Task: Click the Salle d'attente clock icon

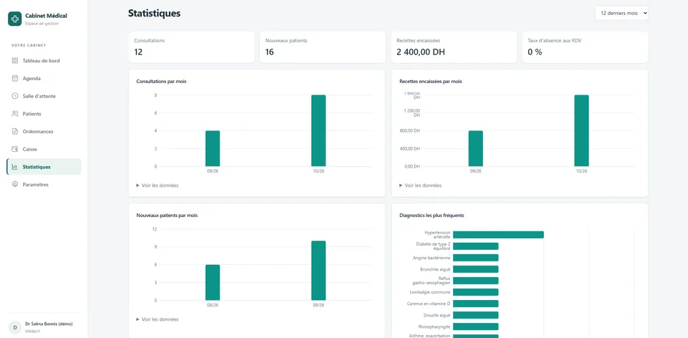Action: [x=14, y=96]
